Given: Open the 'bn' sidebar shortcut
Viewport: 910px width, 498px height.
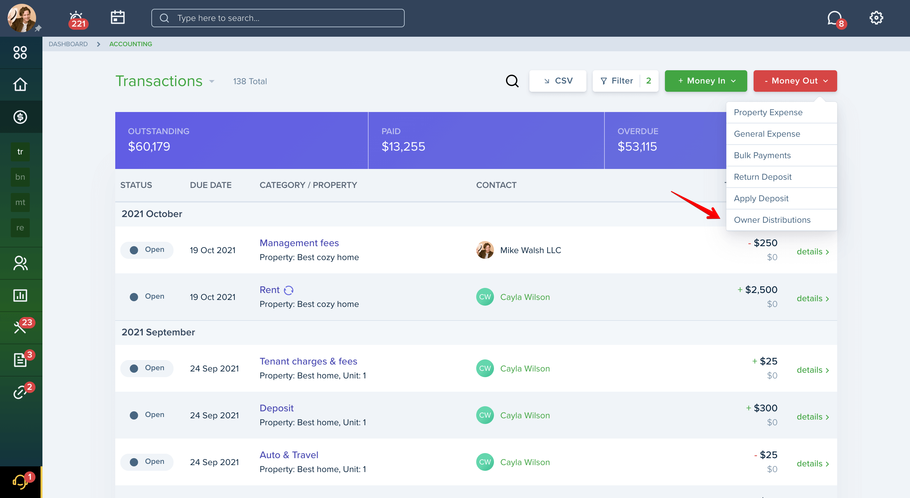Looking at the screenshot, I should click(x=20, y=177).
